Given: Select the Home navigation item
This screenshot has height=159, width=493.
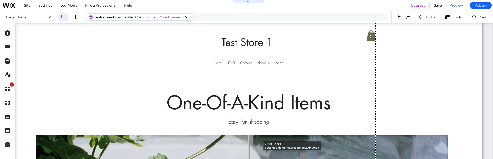Looking at the screenshot, I should point(218,63).
